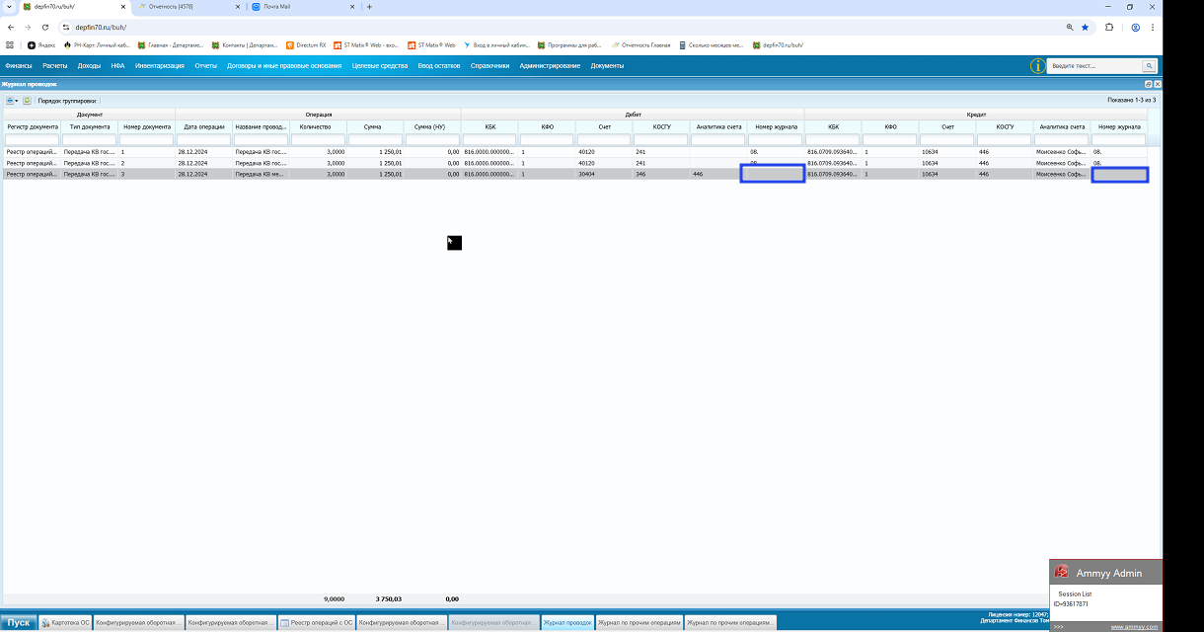Screen dimensions: 1204x632
Task: Open the Chrome extensions puzzle icon
Action: pos(1109,27)
